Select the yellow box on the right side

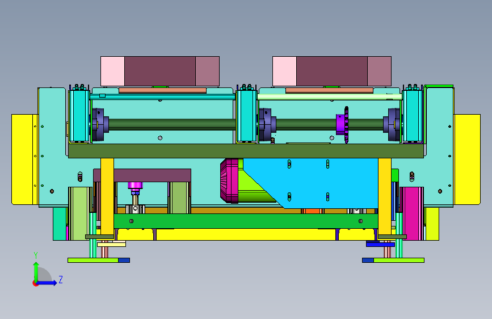(x=467, y=159)
